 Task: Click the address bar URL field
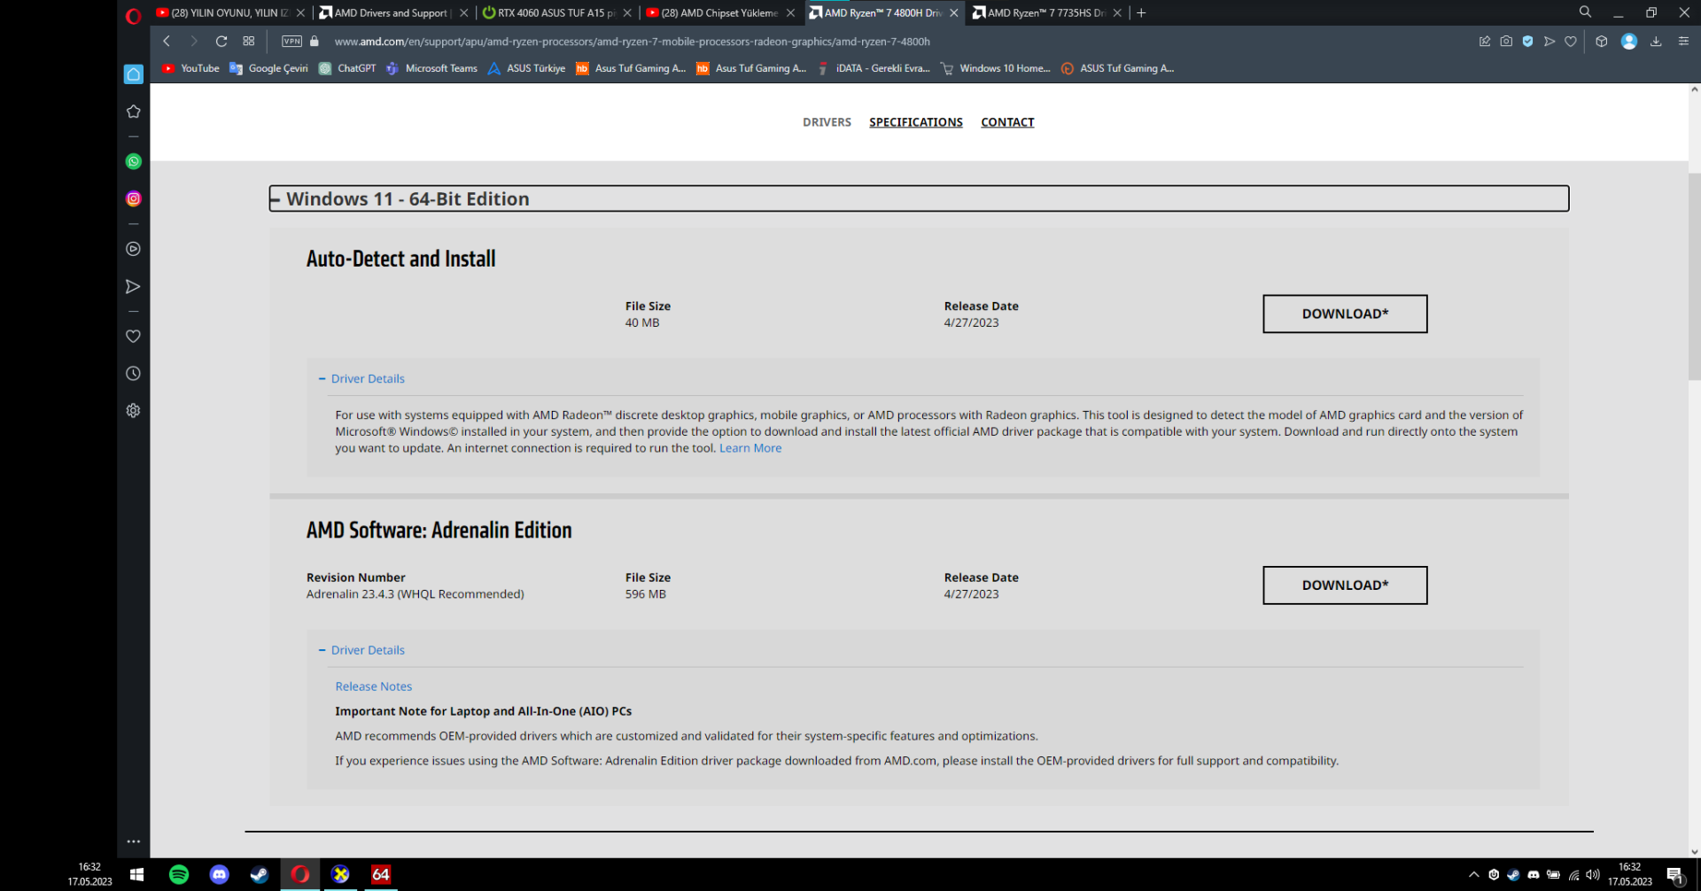[632, 42]
